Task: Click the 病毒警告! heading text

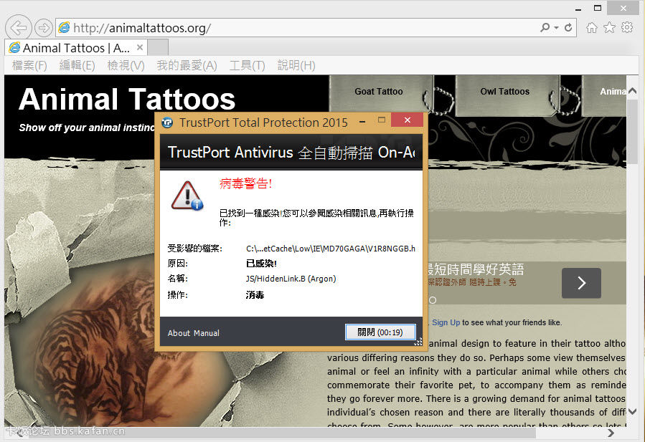Action: point(245,183)
